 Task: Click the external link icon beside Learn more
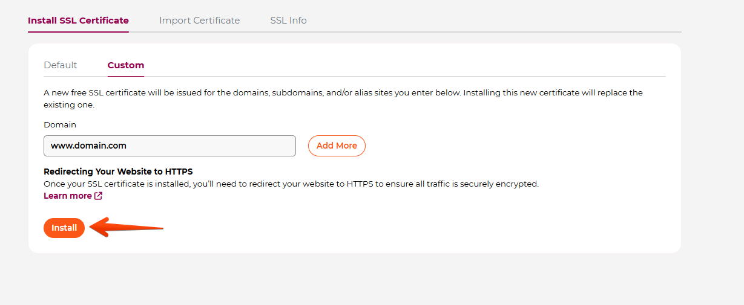click(99, 196)
